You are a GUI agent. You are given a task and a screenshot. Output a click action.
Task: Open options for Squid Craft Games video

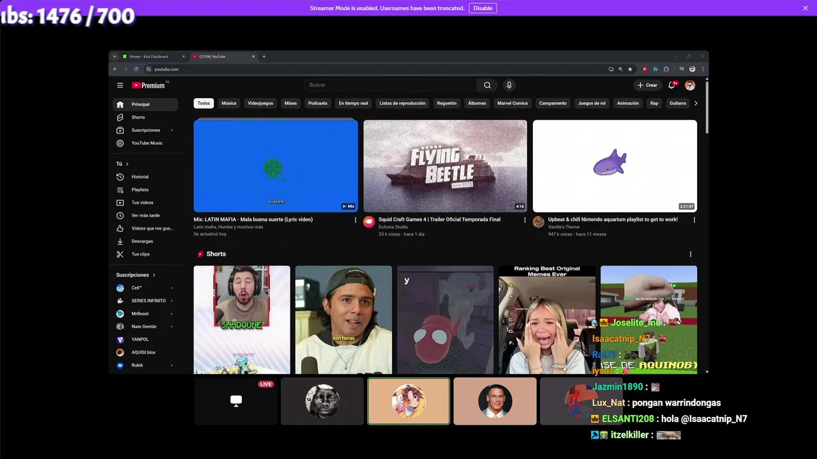coord(525,220)
